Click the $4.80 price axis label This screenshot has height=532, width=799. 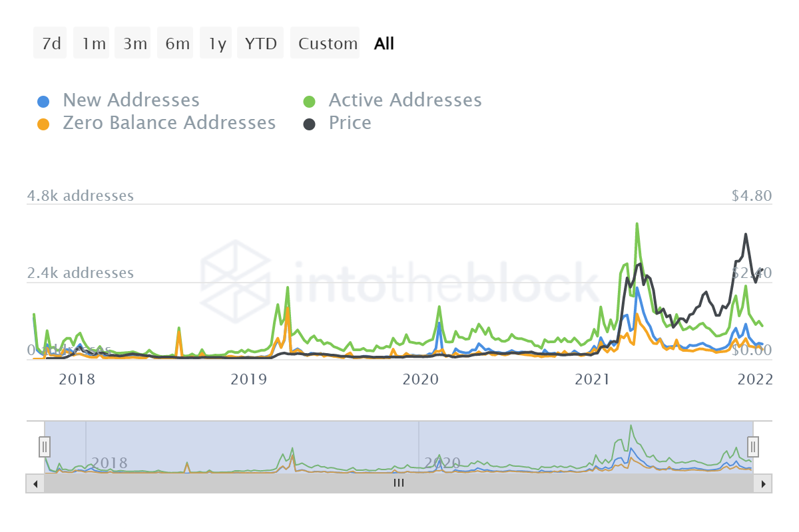point(751,196)
